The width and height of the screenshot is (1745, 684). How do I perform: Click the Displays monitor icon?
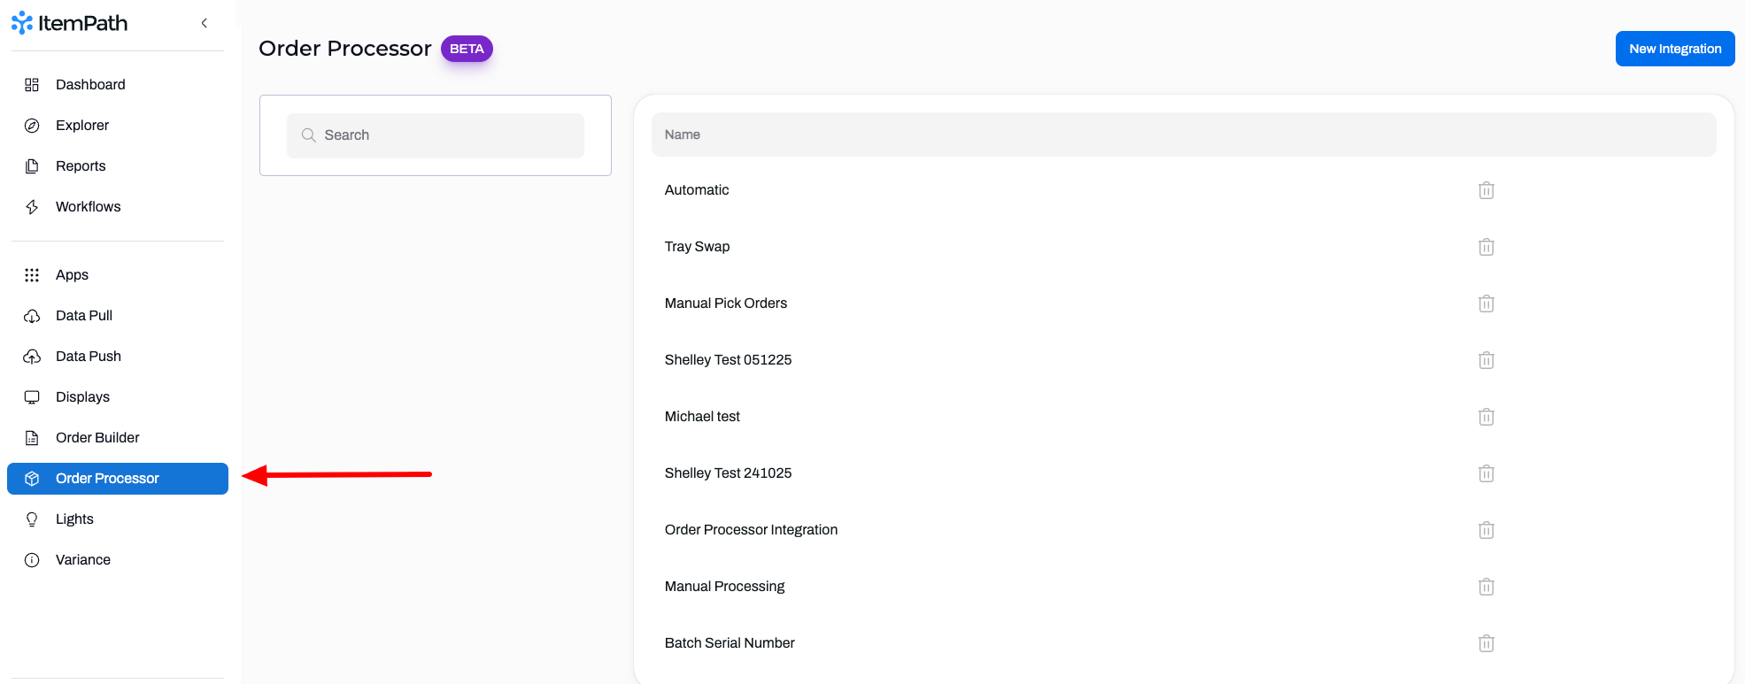(32, 397)
